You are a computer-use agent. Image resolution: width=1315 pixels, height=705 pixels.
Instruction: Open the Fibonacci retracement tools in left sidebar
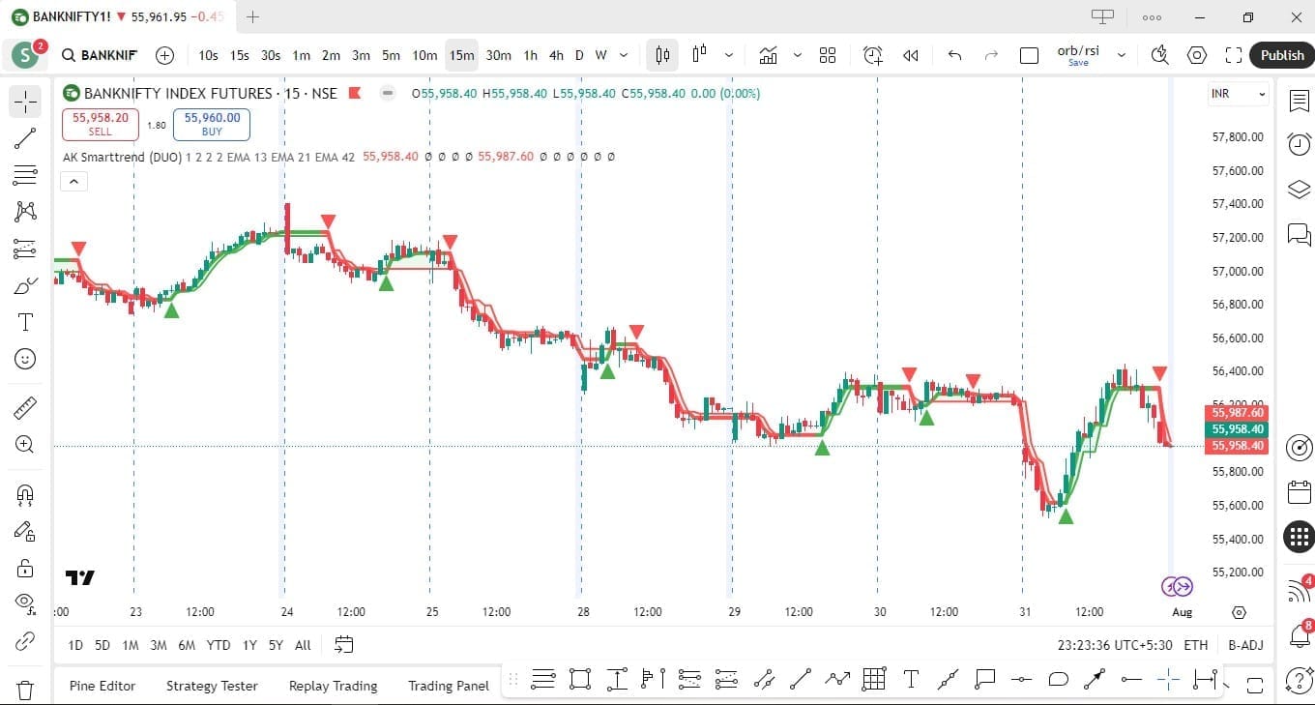pos(25,175)
